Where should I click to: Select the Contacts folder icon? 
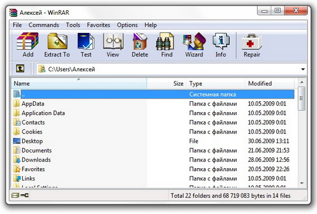click(x=17, y=122)
